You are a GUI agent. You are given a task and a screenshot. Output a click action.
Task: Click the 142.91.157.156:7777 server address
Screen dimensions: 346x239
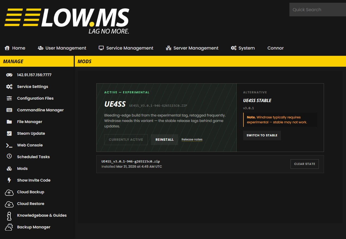tap(34, 75)
